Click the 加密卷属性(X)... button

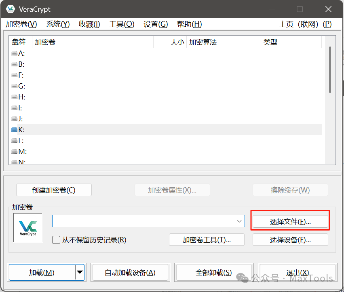tap(172, 190)
